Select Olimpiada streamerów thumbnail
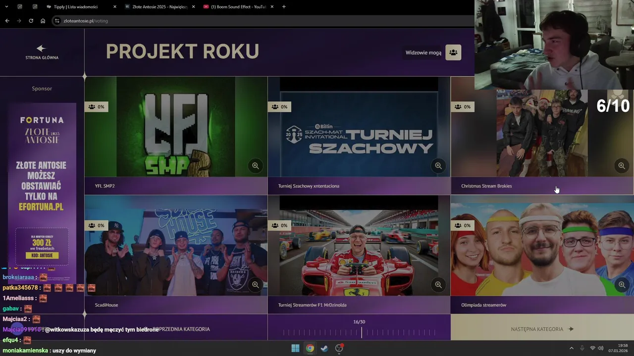The width and height of the screenshot is (634, 356). [x=542, y=246]
